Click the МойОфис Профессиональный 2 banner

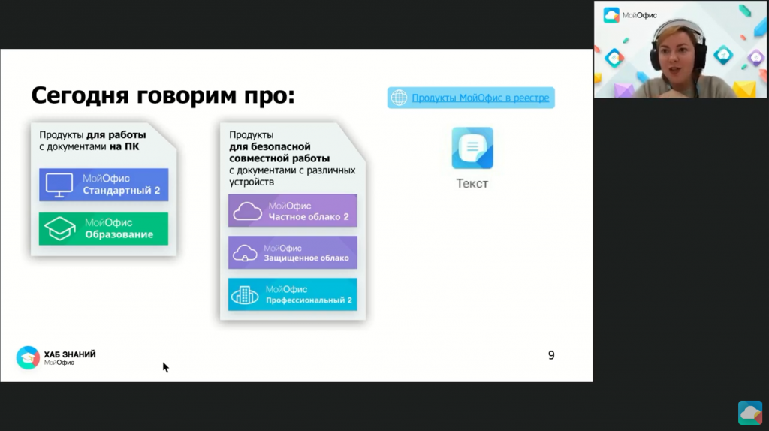pyautogui.click(x=293, y=294)
